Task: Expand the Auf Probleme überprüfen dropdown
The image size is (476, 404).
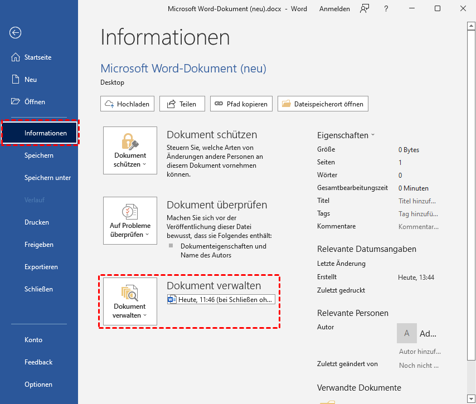Action: click(130, 220)
